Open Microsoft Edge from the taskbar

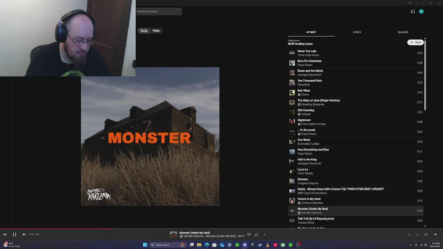207,245
